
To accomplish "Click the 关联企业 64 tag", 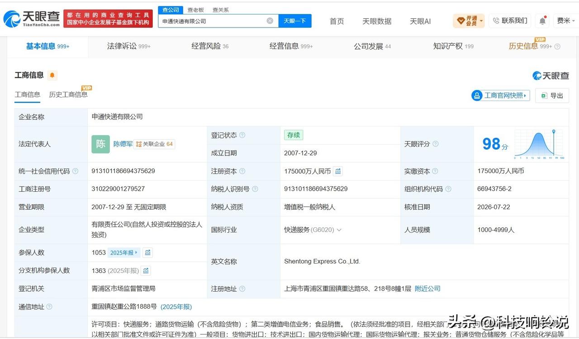I will [154, 144].
